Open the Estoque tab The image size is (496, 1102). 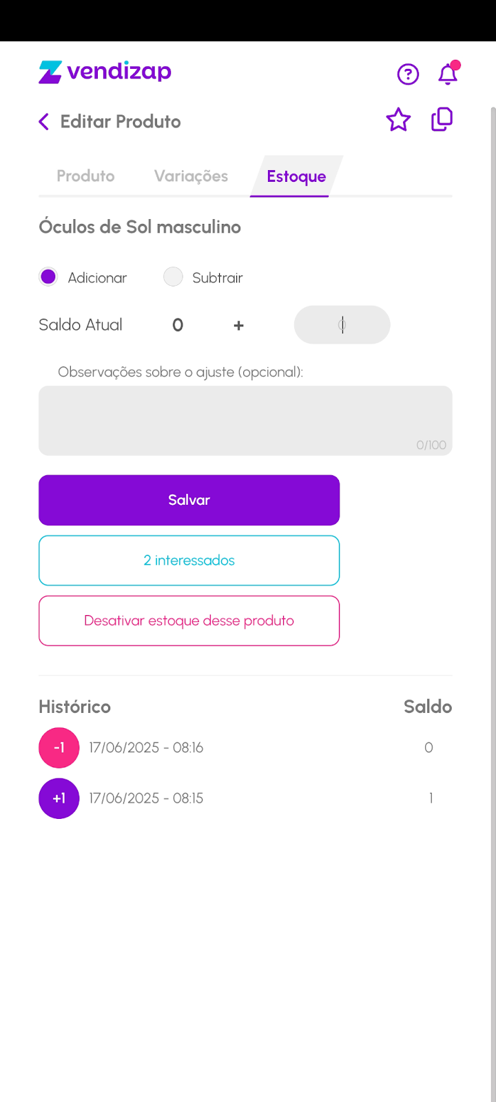(x=296, y=176)
